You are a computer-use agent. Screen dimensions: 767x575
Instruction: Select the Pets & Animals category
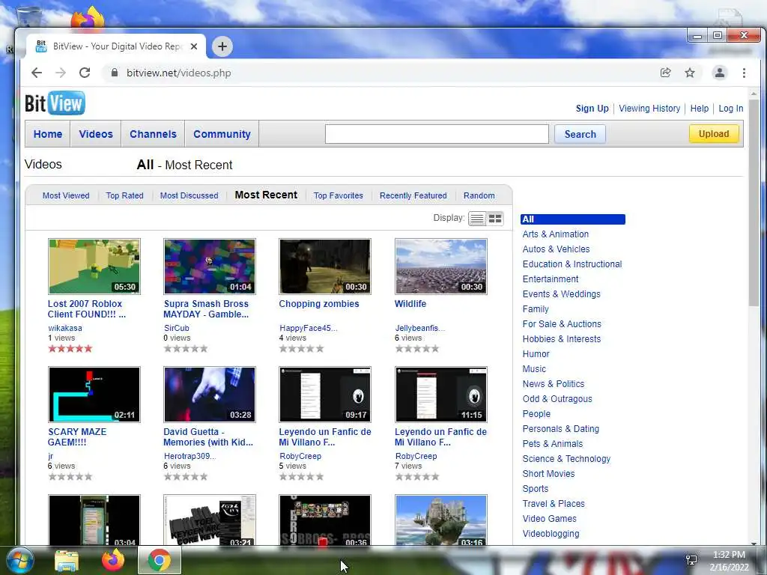pyautogui.click(x=553, y=444)
